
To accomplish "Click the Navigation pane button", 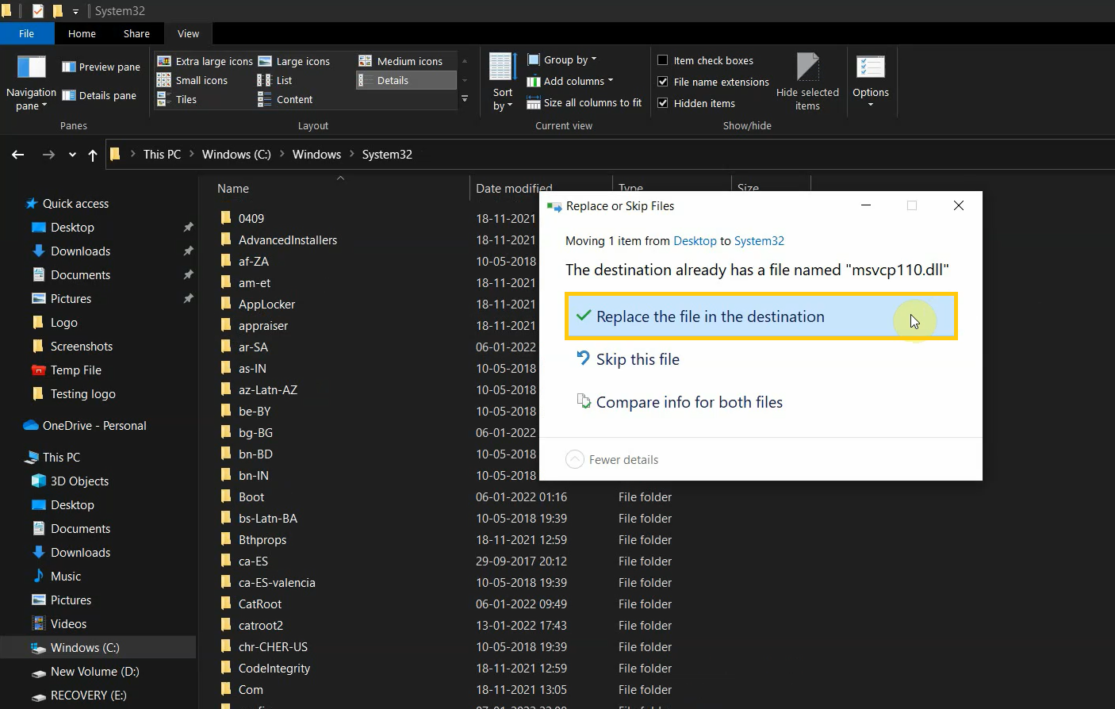I will 30,82.
